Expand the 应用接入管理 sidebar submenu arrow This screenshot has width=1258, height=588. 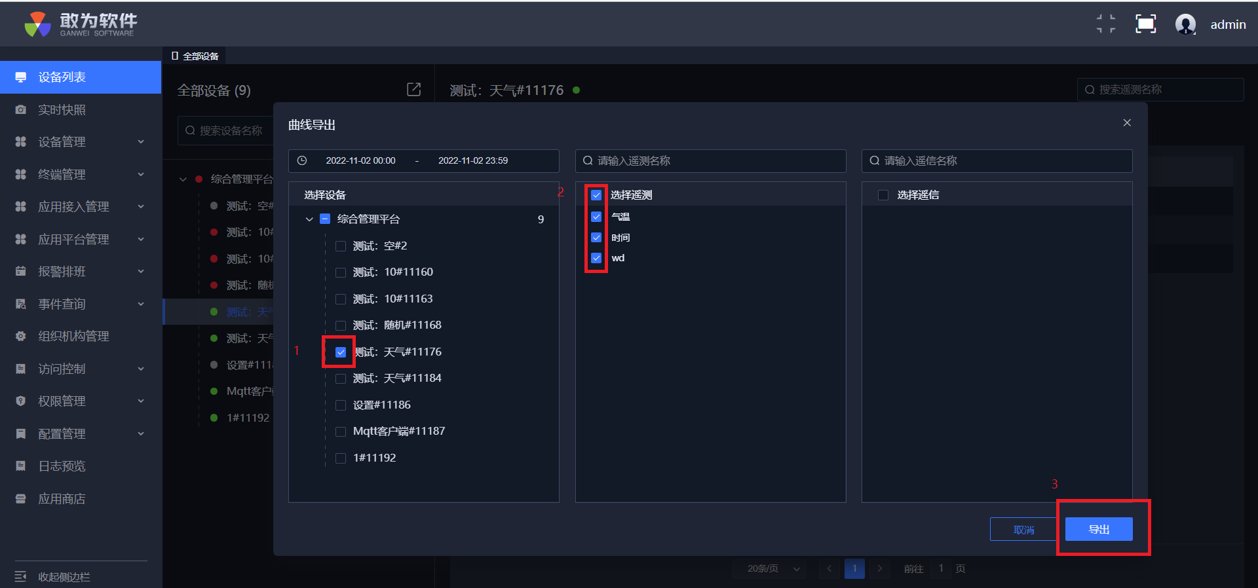click(141, 207)
